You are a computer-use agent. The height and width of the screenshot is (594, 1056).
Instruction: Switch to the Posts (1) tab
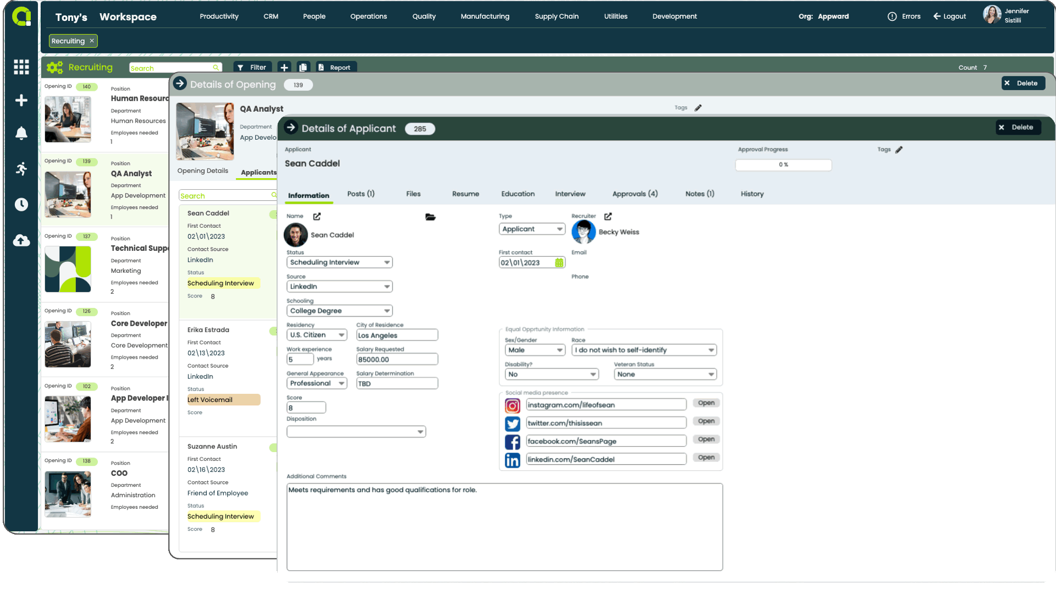point(361,194)
